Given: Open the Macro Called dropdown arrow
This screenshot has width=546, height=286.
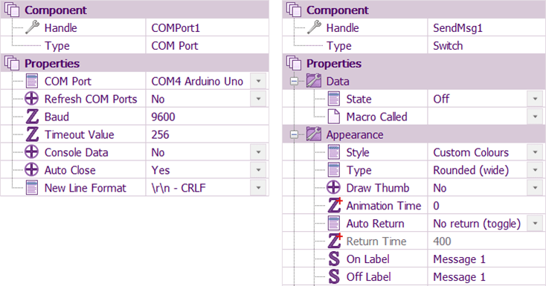Looking at the screenshot, I should click(535, 117).
